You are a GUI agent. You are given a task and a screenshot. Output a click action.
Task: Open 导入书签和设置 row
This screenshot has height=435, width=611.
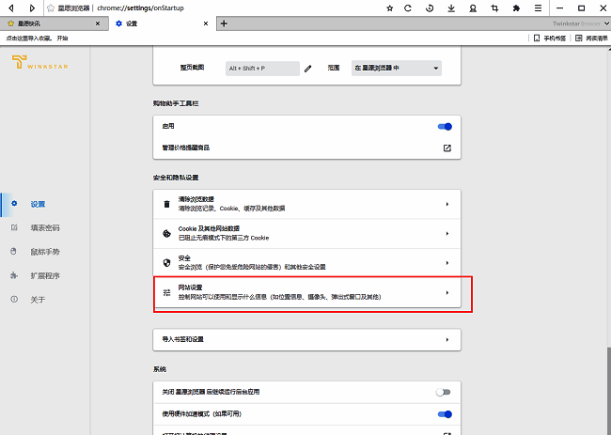pos(306,339)
